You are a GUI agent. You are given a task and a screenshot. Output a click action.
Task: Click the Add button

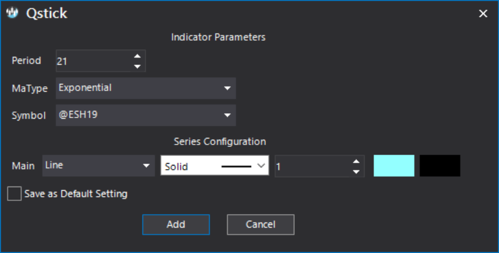176,224
